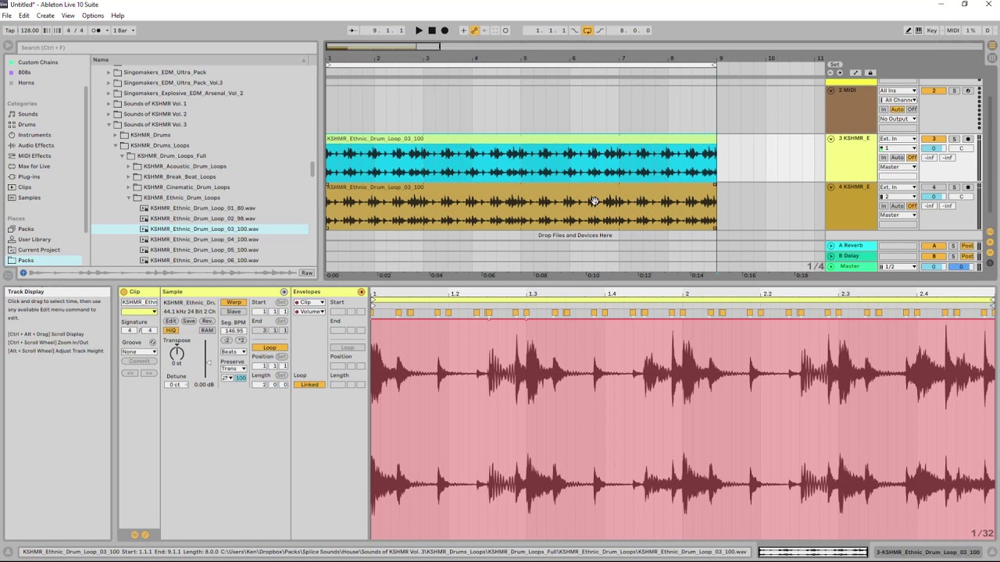1000x562 pixels.
Task: Fold track 3 KSHMR_E unfold arrow
Action: pyautogui.click(x=831, y=139)
